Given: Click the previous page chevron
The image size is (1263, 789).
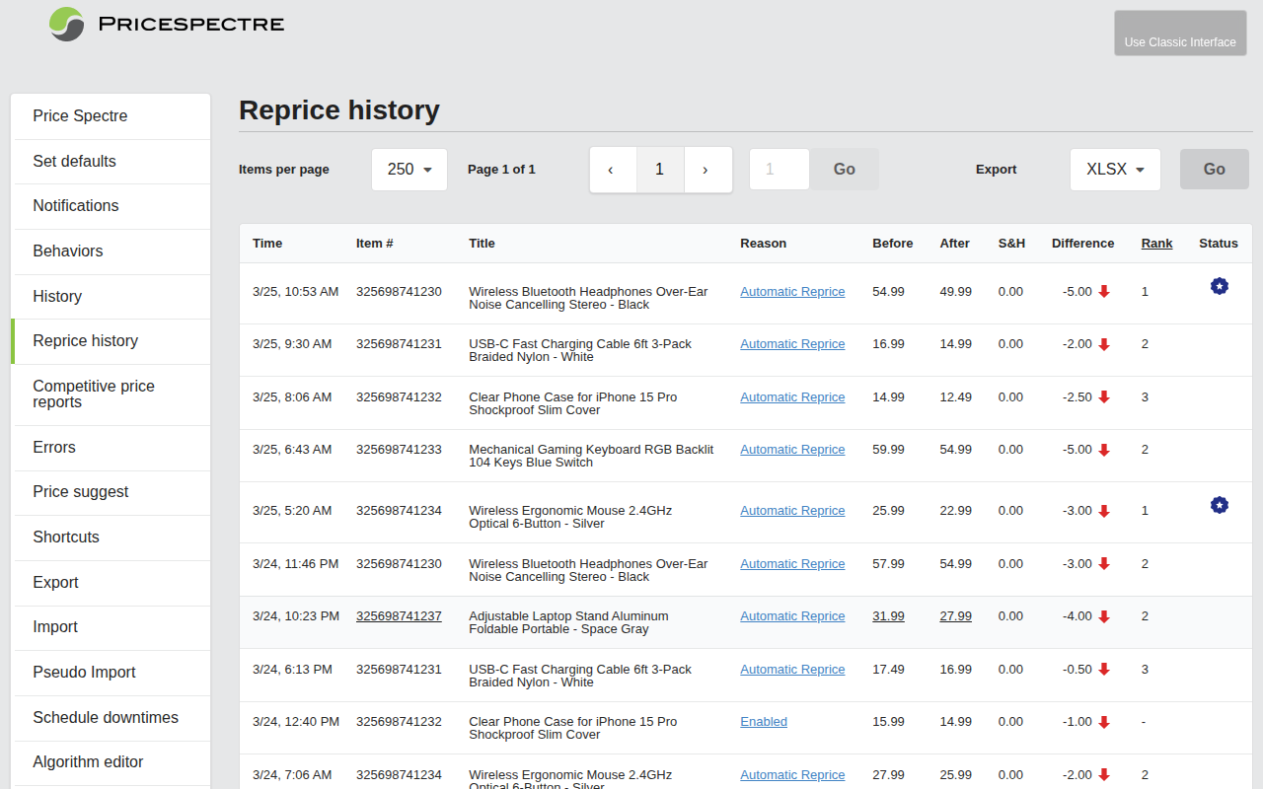Looking at the screenshot, I should click(613, 169).
